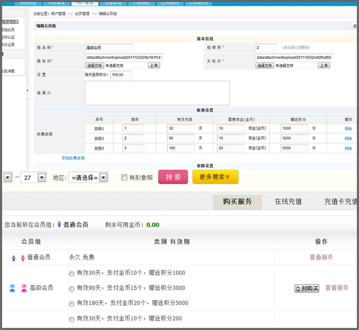The image size is (359, 330).
Task: Enable the 有形象照 checkbox
Action: [124, 178]
